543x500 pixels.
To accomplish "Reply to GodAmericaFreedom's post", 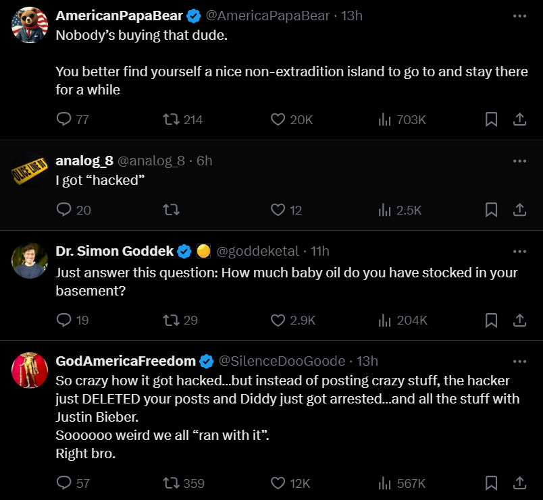I will pos(64,483).
